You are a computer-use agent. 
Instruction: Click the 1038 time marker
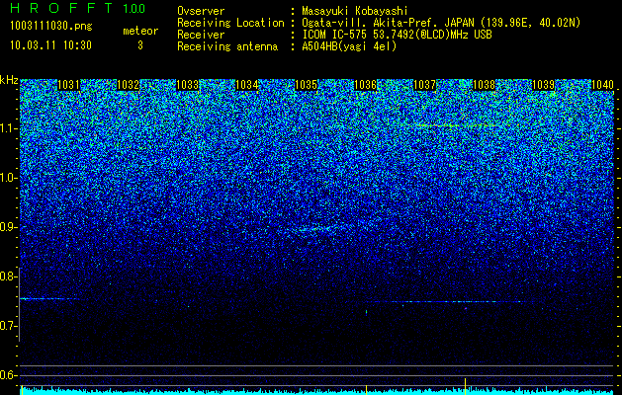pos(484,85)
